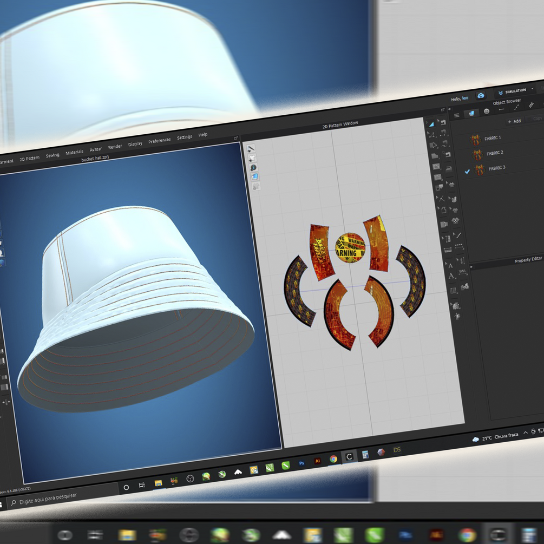Switch to the Buttonhole tab in Object Browser

(501, 109)
